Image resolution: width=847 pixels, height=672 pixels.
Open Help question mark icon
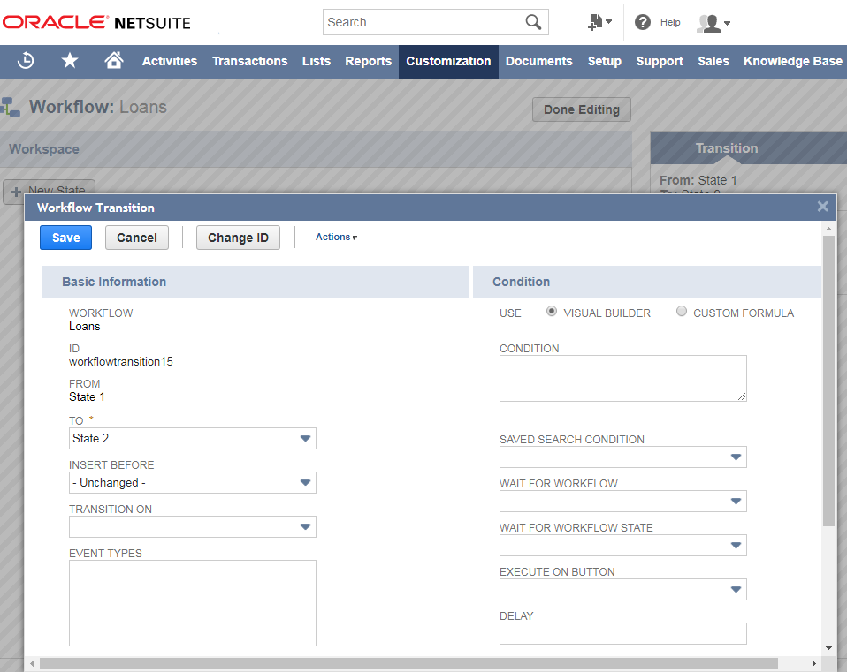[x=643, y=22]
